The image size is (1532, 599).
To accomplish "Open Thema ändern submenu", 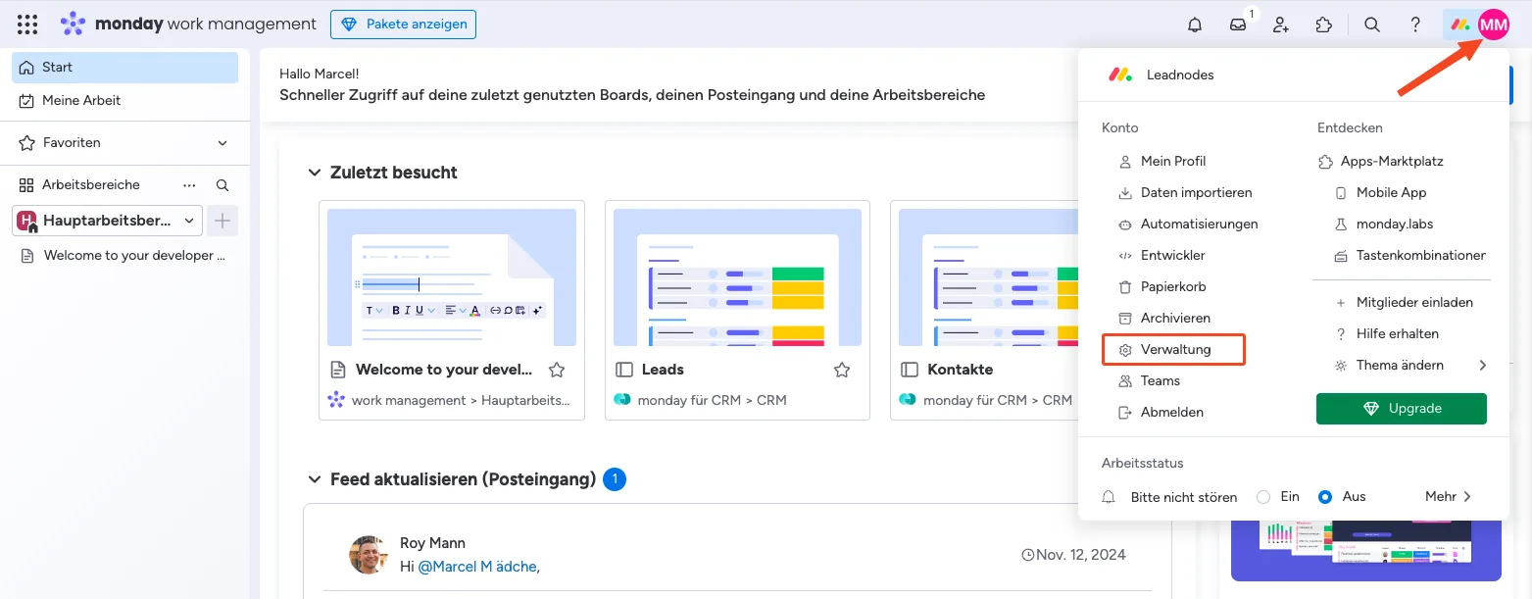I will coord(1410,365).
